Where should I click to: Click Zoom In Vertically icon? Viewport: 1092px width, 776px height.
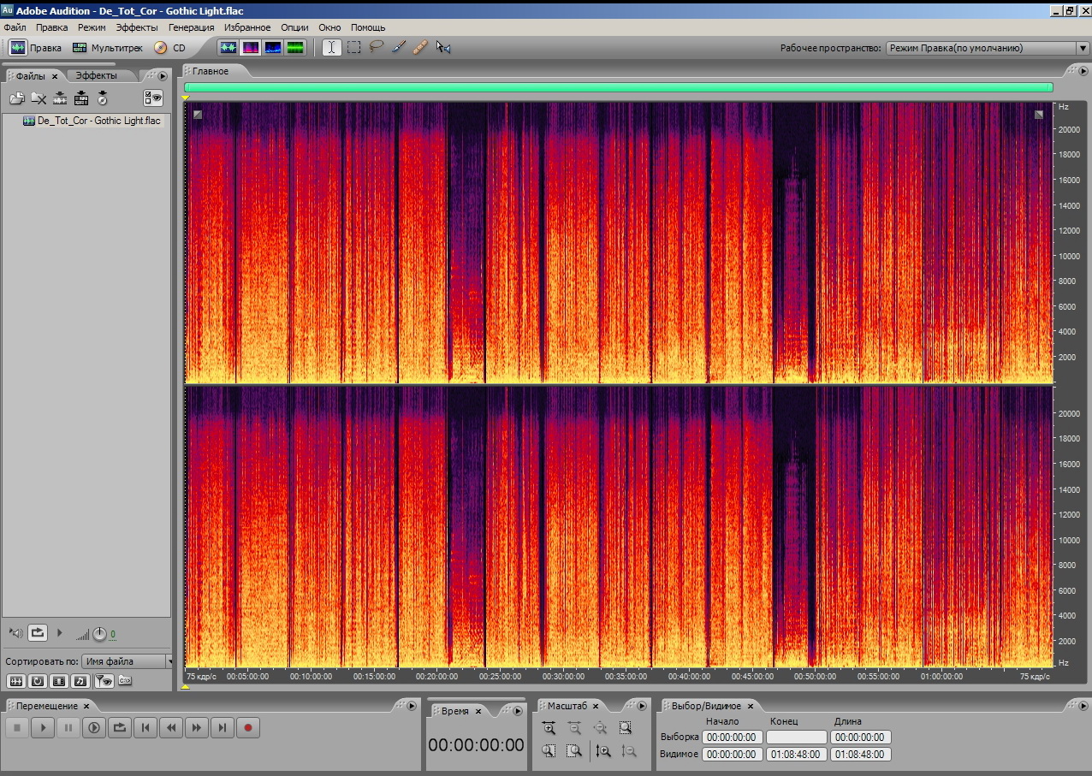(603, 751)
